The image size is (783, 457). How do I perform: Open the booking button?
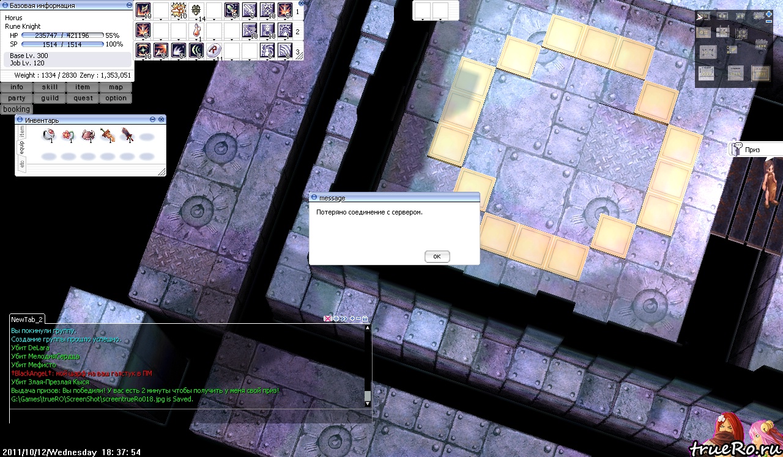click(17, 109)
